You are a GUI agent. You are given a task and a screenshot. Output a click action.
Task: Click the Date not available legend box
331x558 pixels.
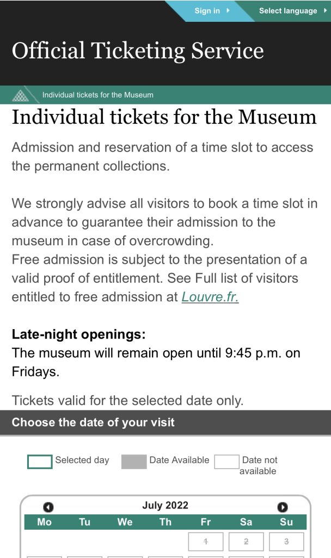point(226,462)
